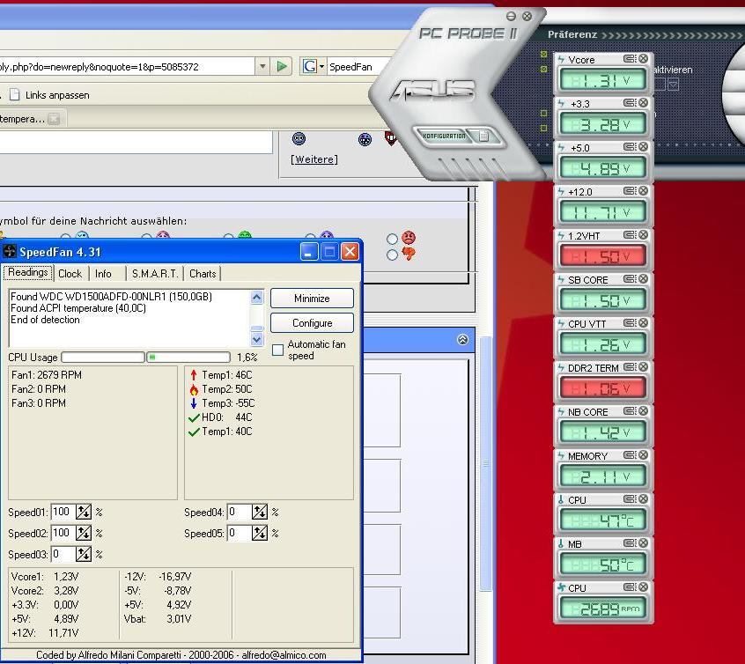Close the DDR2 TERM sensor panel

click(644, 367)
